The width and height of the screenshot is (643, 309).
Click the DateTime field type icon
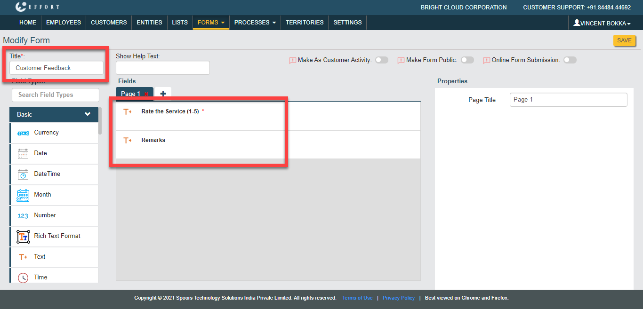click(23, 174)
